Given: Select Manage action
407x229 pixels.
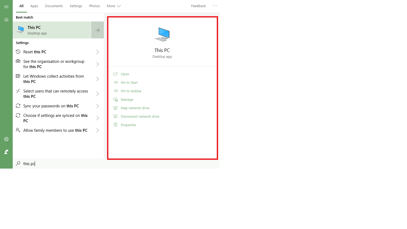Looking at the screenshot, I should pyautogui.click(x=127, y=99).
